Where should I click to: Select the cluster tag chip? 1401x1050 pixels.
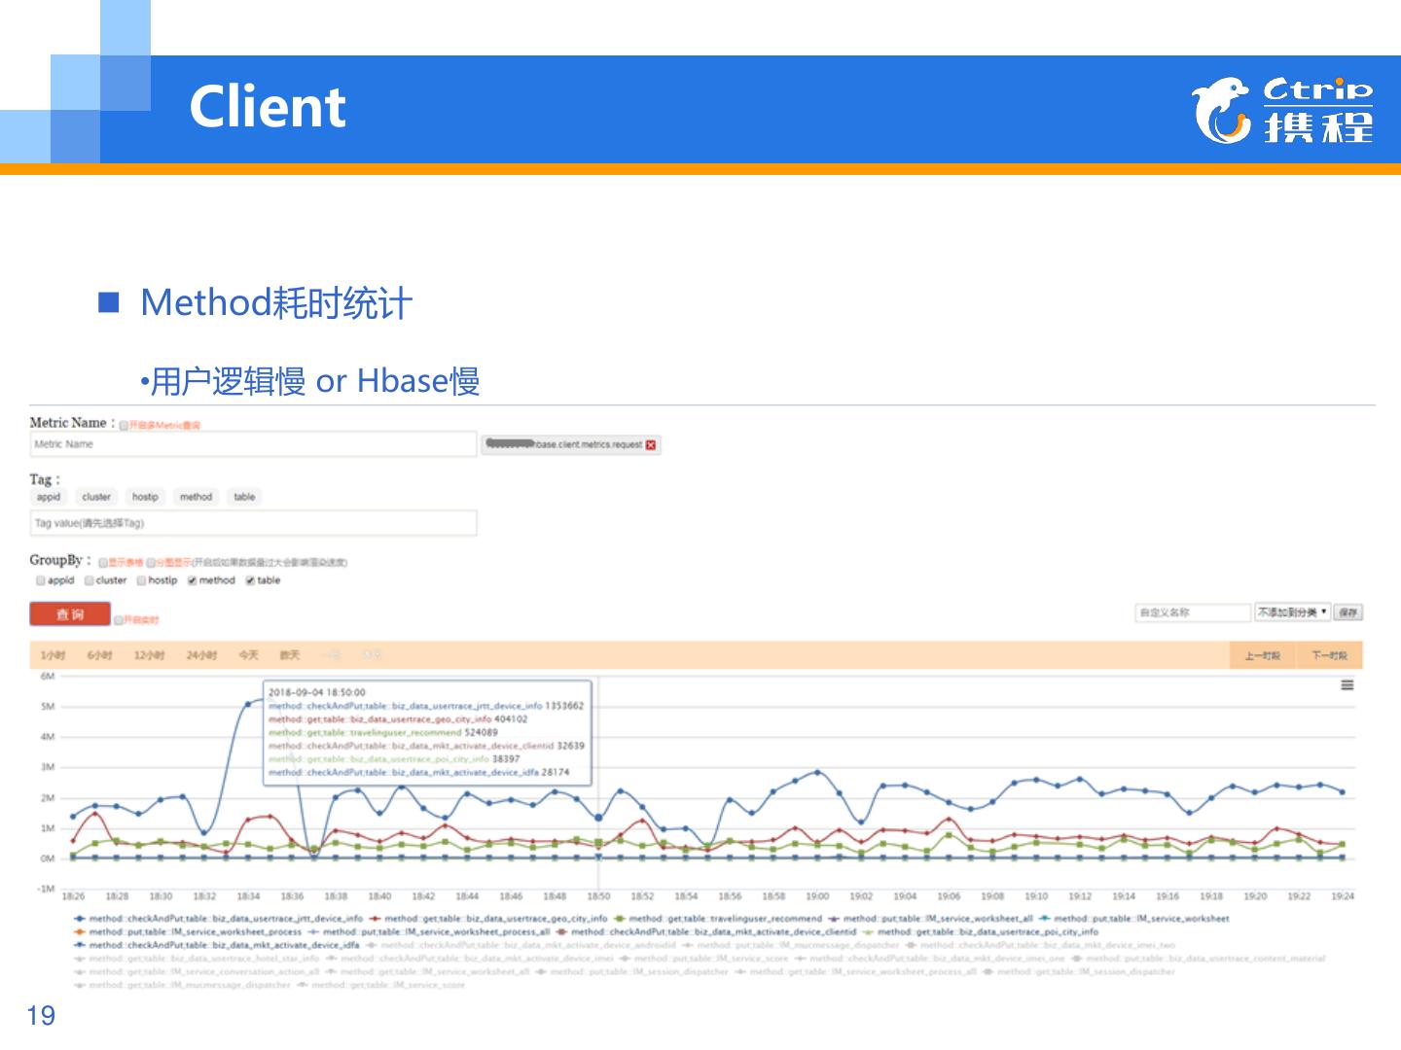click(96, 497)
